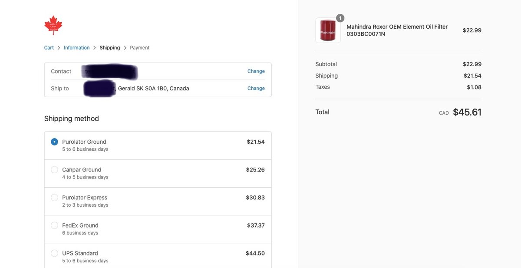Click the quantity badge on the product image
The height and width of the screenshot is (268, 521).
pyautogui.click(x=340, y=18)
